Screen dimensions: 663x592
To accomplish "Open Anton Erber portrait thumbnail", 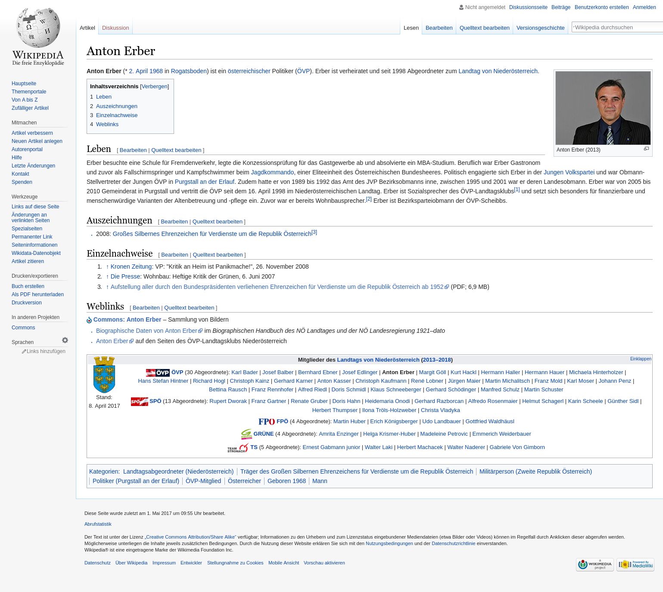I will pyautogui.click(x=603, y=108).
